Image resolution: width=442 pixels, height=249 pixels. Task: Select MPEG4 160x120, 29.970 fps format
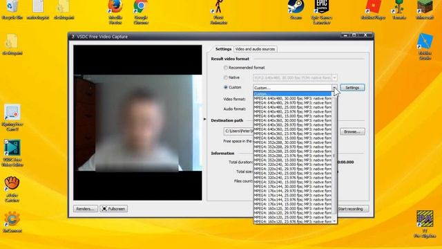coord(292,213)
